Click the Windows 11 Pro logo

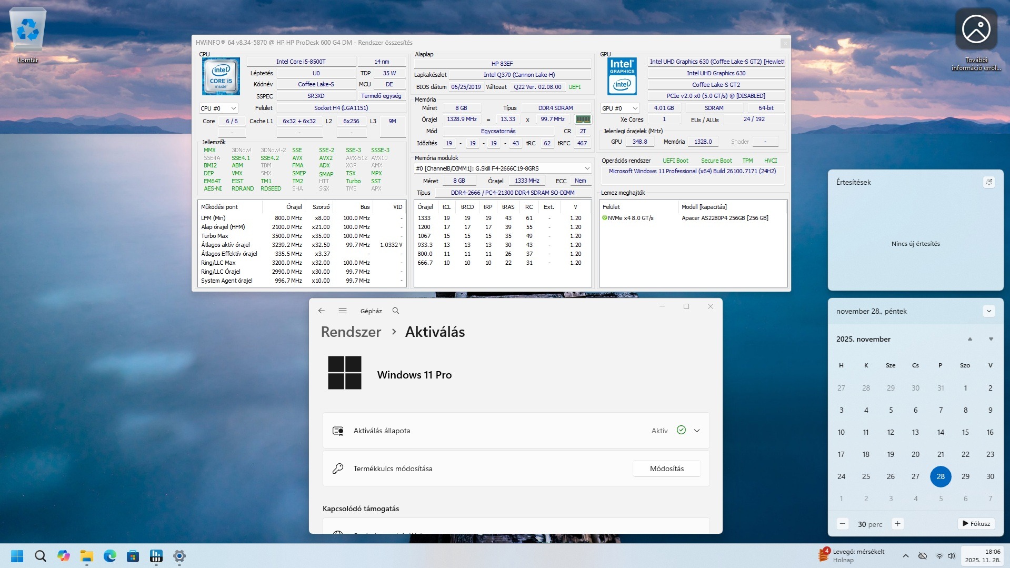coord(345,373)
